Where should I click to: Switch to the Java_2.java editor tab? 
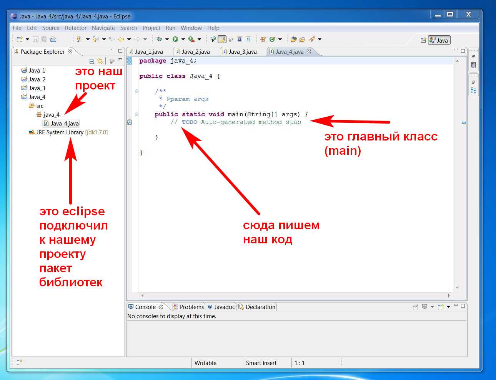point(195,52)
